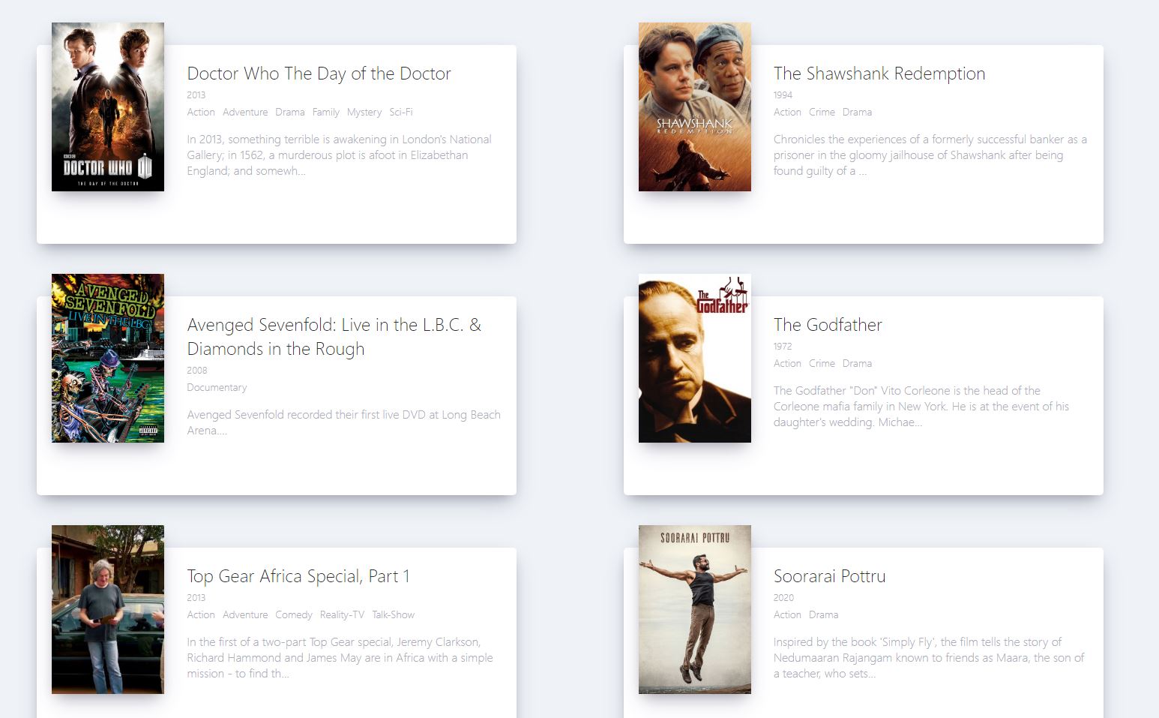Select the Crime tag on Shawshank Redemption card
1159x718 pixels.
(822, 112)
